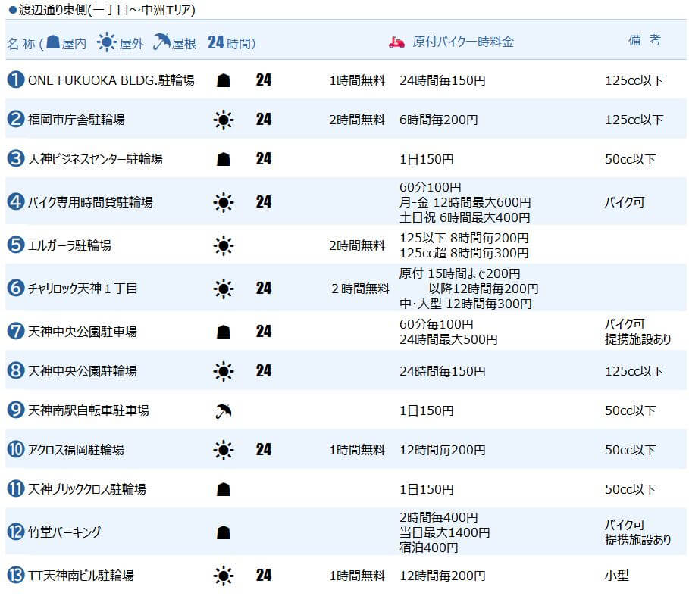The image size is (689, 596).
Task: Click the indoor icon for 竹堂パーキング row
Action: click(x=224, y=532)
